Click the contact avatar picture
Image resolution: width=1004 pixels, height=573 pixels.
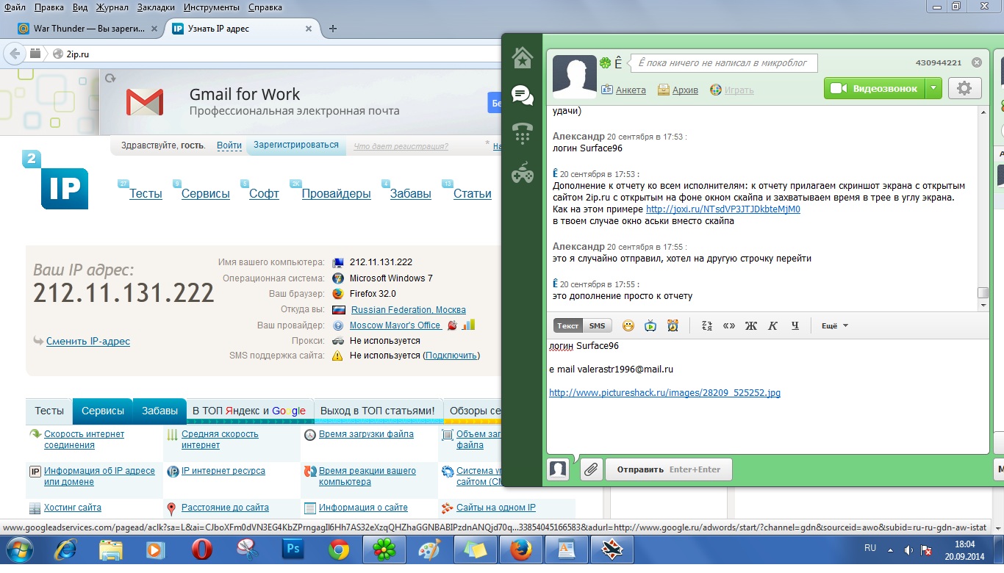click(574, 76)
